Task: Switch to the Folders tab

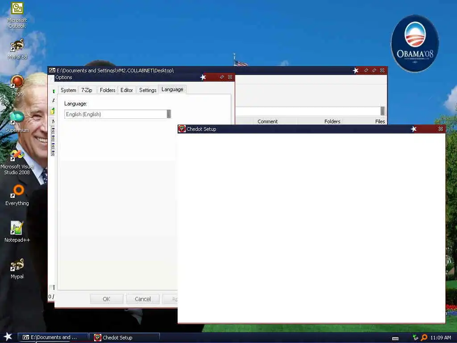Action: point(108,90)
